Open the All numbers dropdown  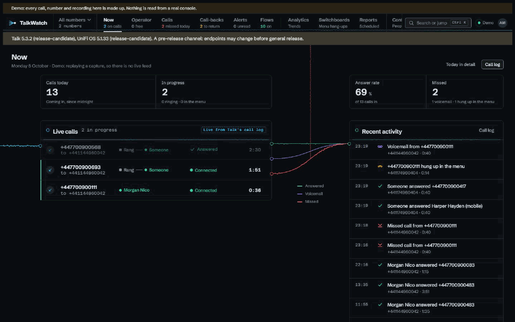[x=75, y=23]
